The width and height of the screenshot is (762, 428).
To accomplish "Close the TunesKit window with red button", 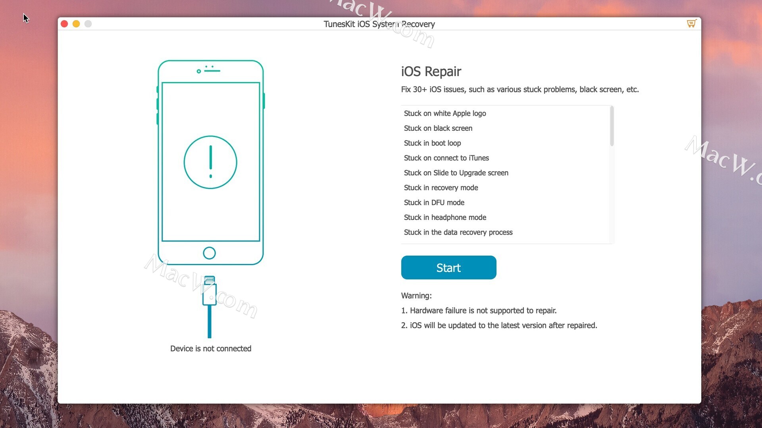I will pyautogui.click(x=64, y=24).
